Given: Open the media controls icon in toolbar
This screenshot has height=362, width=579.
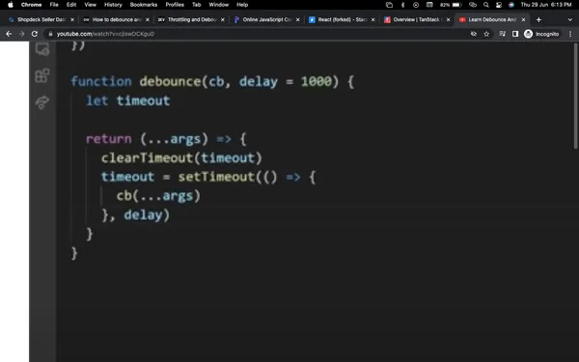Looking at the screenshot, I should coord(502,34).
